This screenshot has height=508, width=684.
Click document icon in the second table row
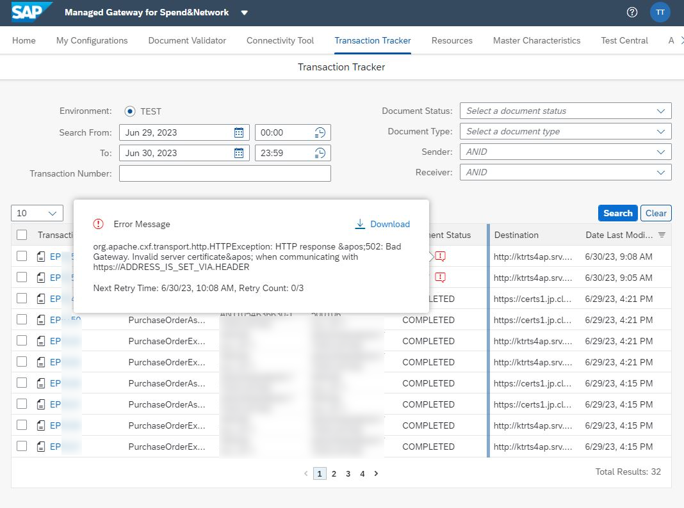coord(40,278)
